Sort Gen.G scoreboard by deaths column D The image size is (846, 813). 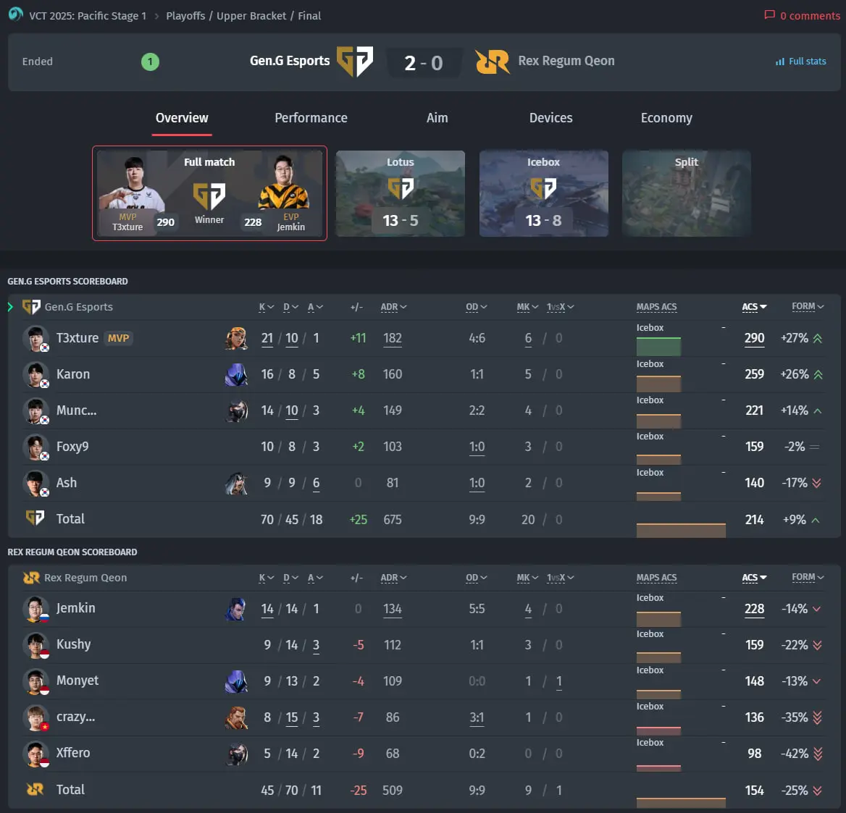[x=291, y=307]
